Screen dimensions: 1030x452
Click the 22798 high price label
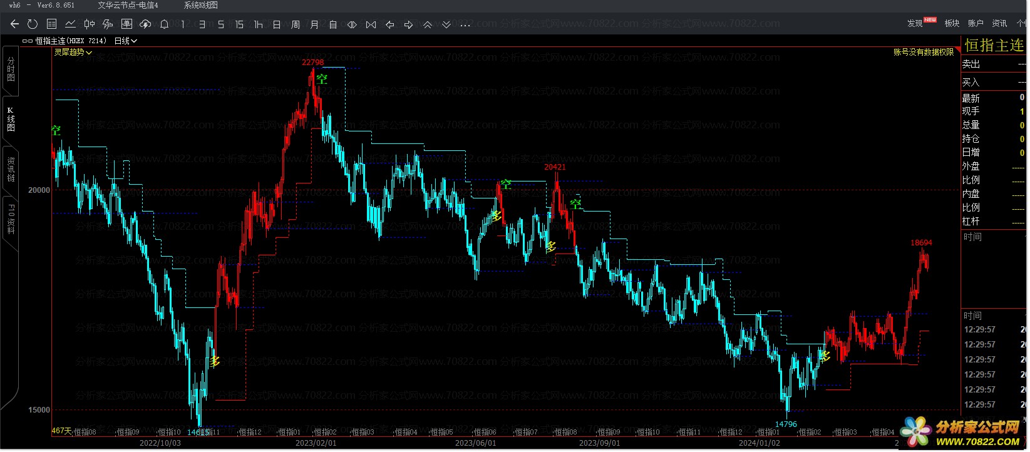click(313, 62)
